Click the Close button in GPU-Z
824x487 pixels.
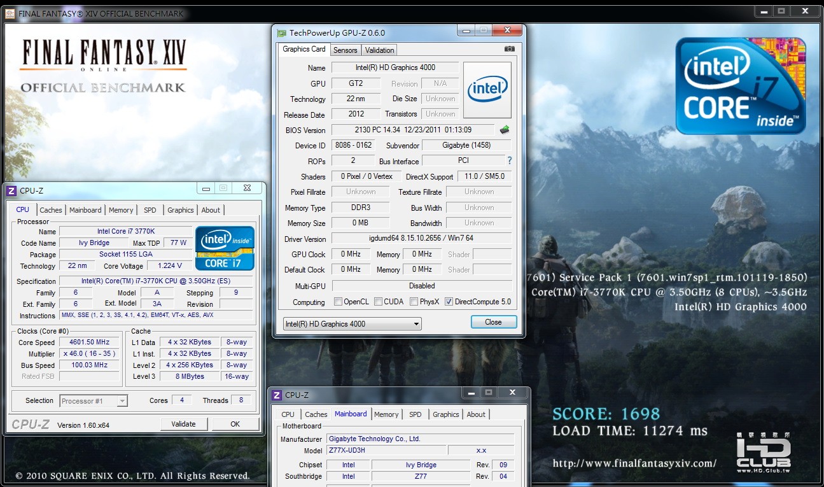pyautogui.click(x=493, y=322)
